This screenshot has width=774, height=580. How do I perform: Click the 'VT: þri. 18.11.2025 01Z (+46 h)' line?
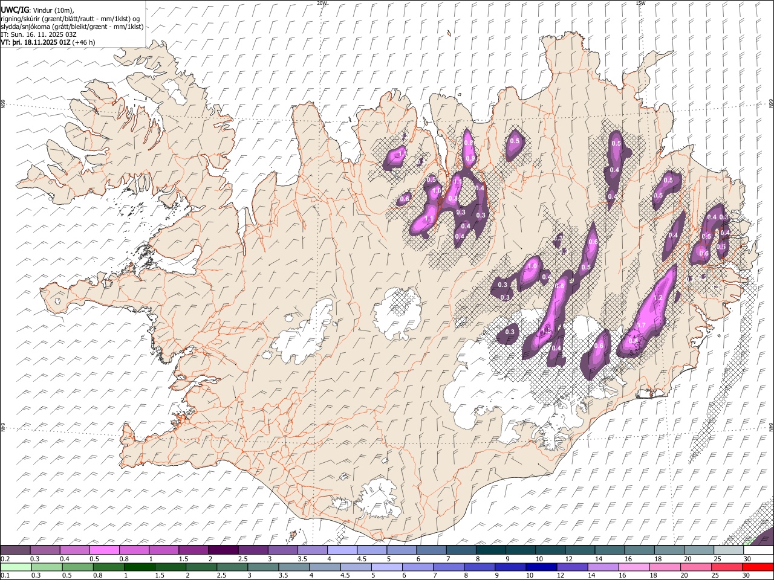click(48, 42)
